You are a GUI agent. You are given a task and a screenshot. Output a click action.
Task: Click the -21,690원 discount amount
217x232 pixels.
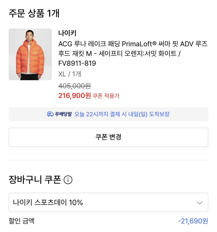(x=193, y=221)
